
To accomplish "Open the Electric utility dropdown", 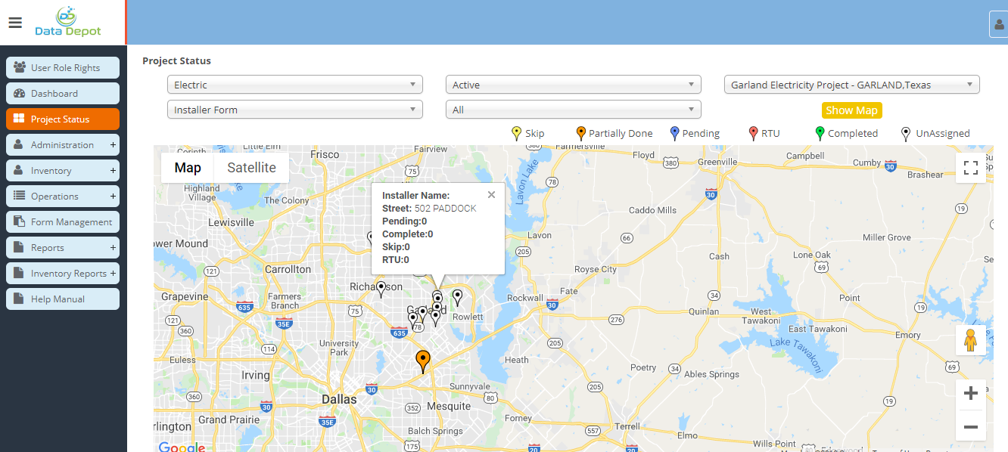I will coord(294,85).
